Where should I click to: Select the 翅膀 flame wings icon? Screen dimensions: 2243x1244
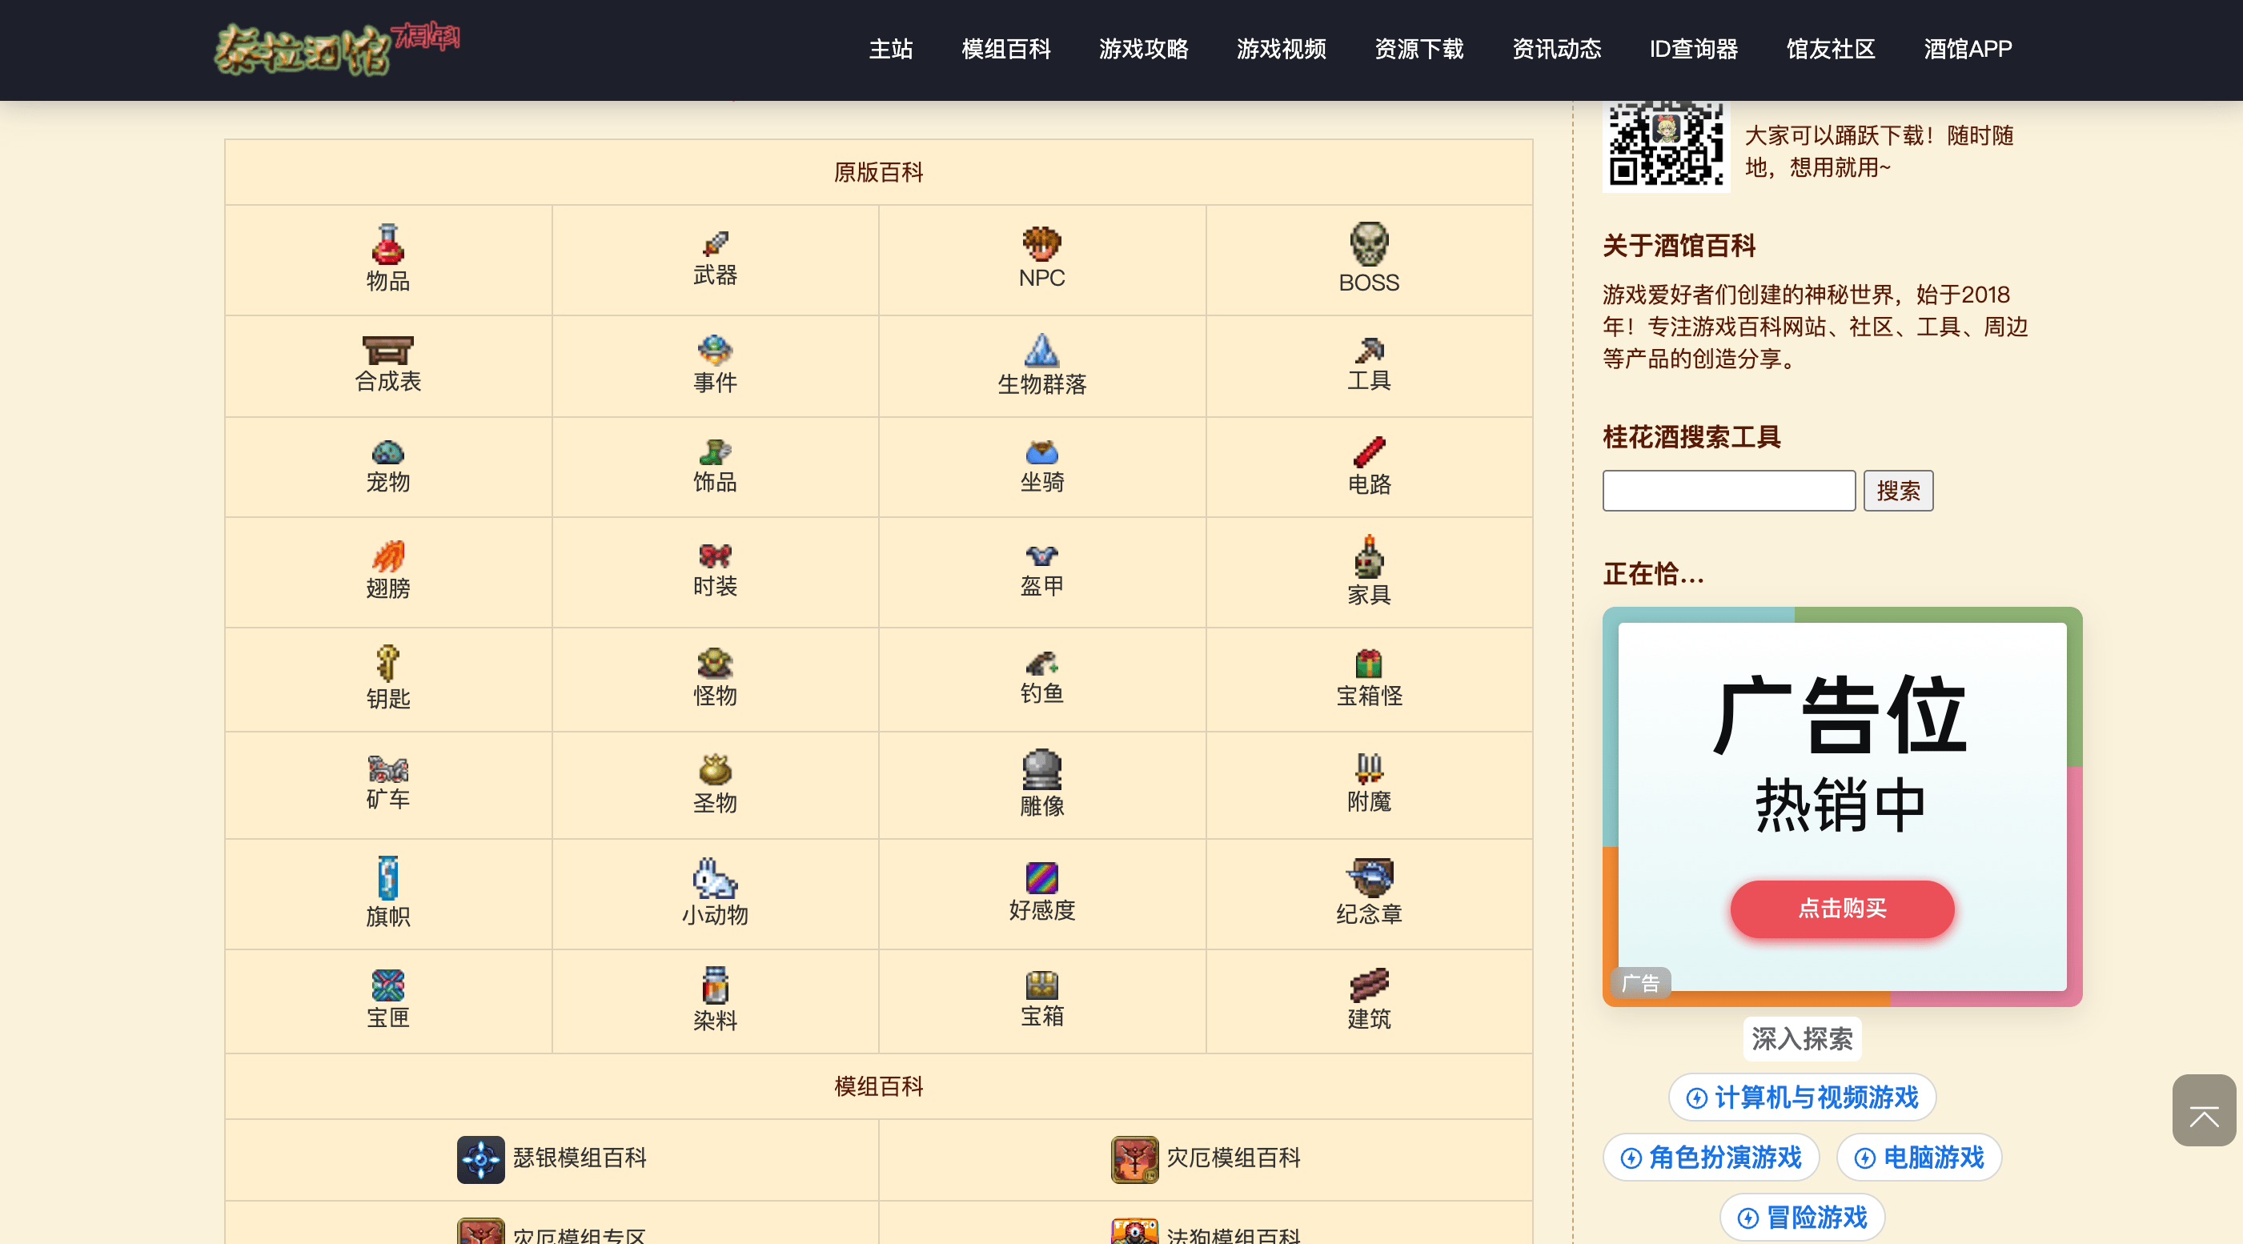point(387,556)
